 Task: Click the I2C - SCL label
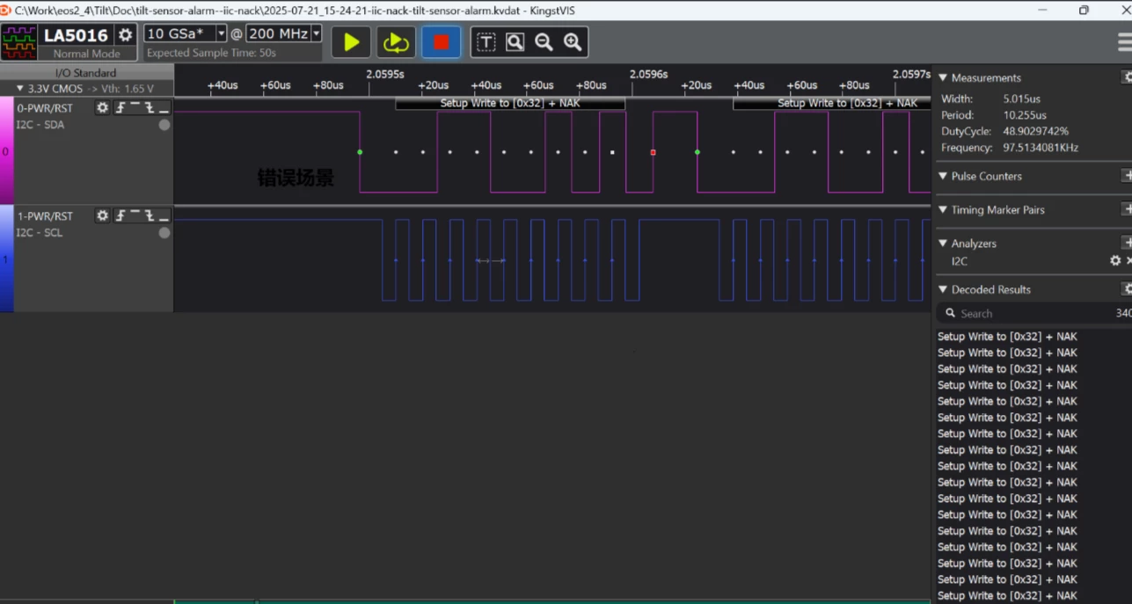pos(40,233)
